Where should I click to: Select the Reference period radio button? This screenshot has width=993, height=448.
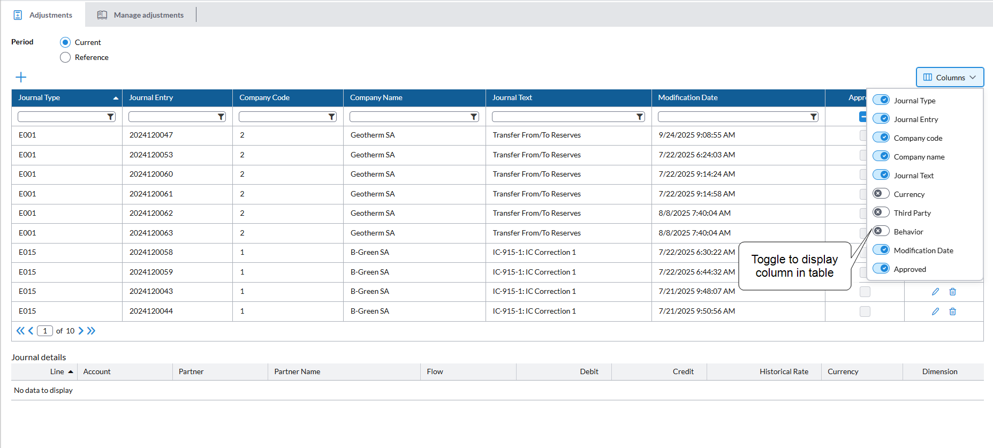(65, 57)
